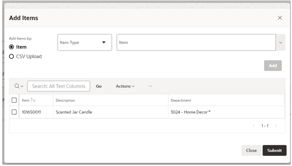Click the Description column header
The width and height of the screenshot is (292, 166).
pyautogui.click(x=65, y=100)
